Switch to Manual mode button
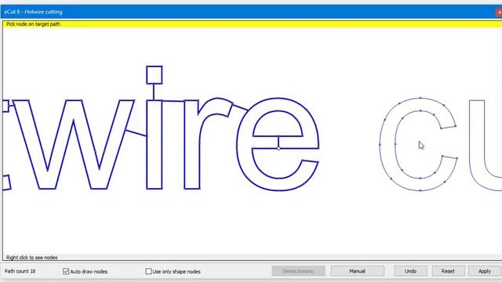The image size is (502, 282). 358,271
